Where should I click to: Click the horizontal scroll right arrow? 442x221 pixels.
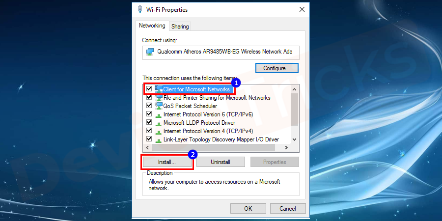286,147
